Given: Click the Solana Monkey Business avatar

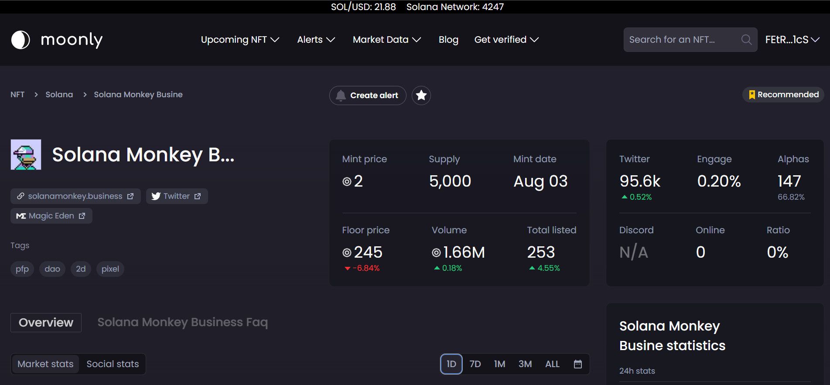Looking at the screenshot, I should click(26, 154).
